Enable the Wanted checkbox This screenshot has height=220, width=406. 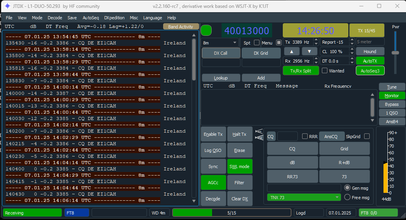(x=324, y=70)
